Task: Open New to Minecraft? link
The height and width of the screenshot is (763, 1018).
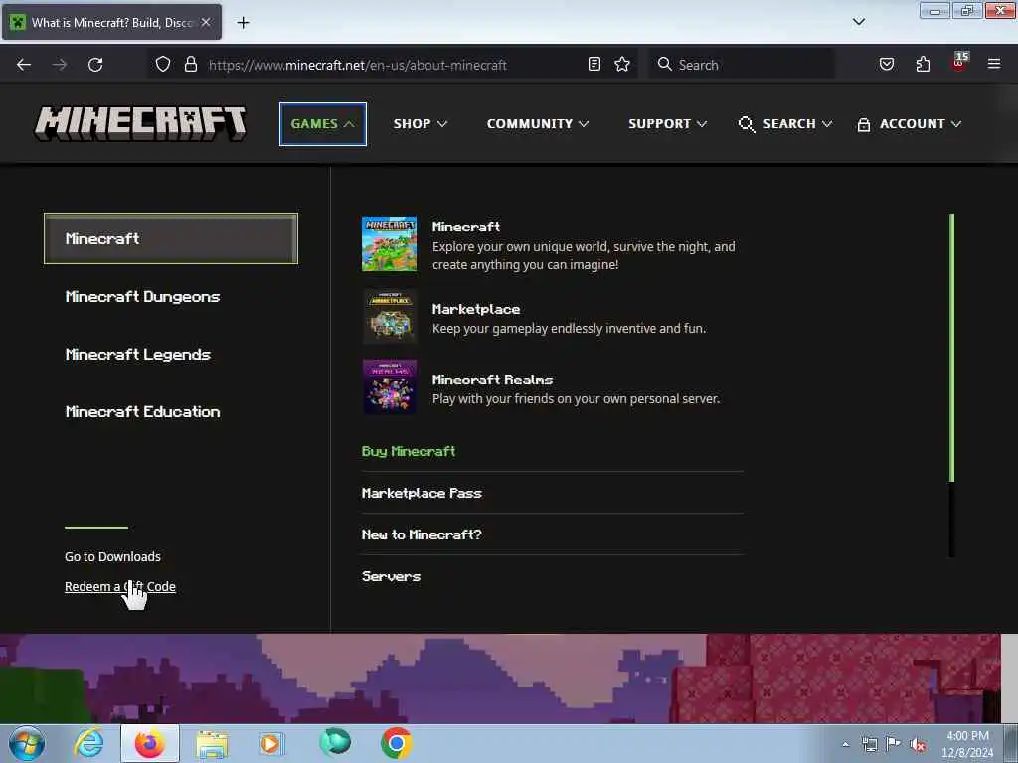Action: click(422, 534)
